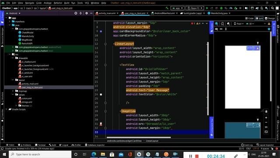Pause the screen recording
The width and height of the screenshot is (280, 158).
(191, 156)
